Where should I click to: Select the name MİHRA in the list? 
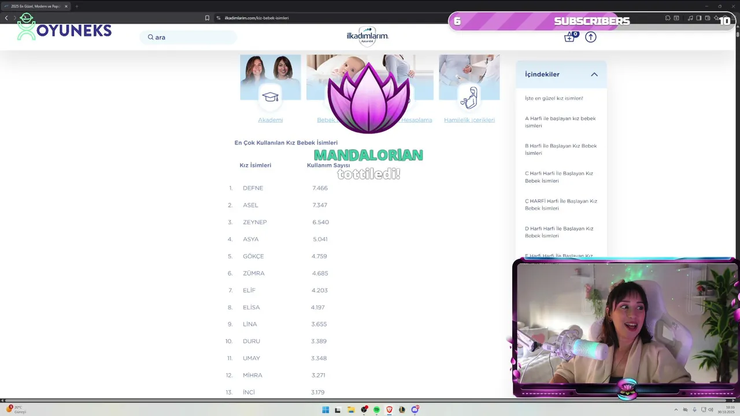click(x=253, y=376)
